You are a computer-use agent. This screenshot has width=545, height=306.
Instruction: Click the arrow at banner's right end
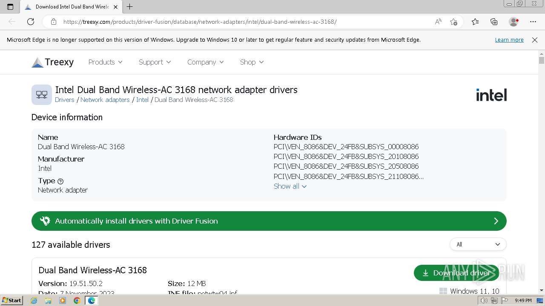click(x=496, y=221)
